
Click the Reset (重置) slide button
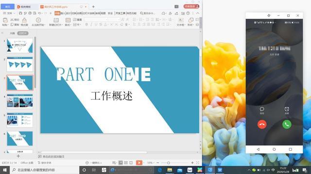point(77,19)
